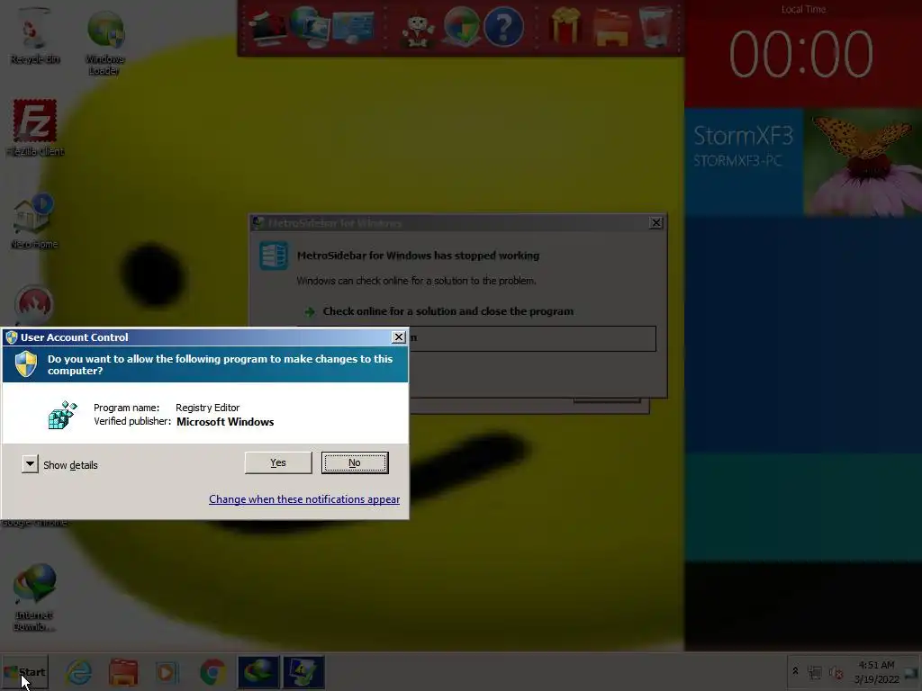The height and width of the screenshot is (691, 922).
Task: Open the help question mark dock icon
Action: [503, 27]
